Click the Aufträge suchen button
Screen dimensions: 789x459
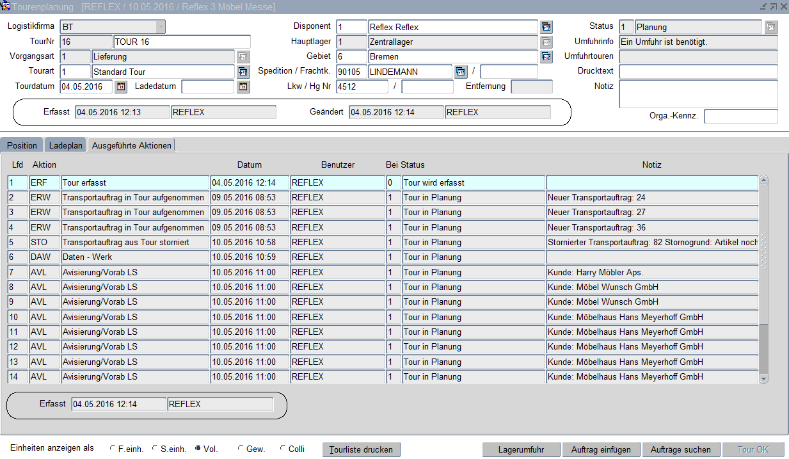click(x=680, y=449)
